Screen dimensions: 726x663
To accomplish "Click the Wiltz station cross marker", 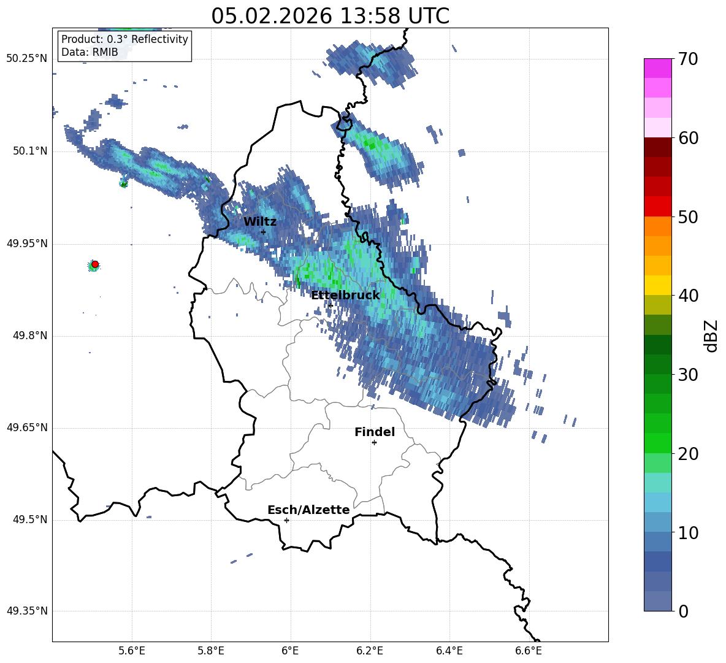I will (263, 232).
